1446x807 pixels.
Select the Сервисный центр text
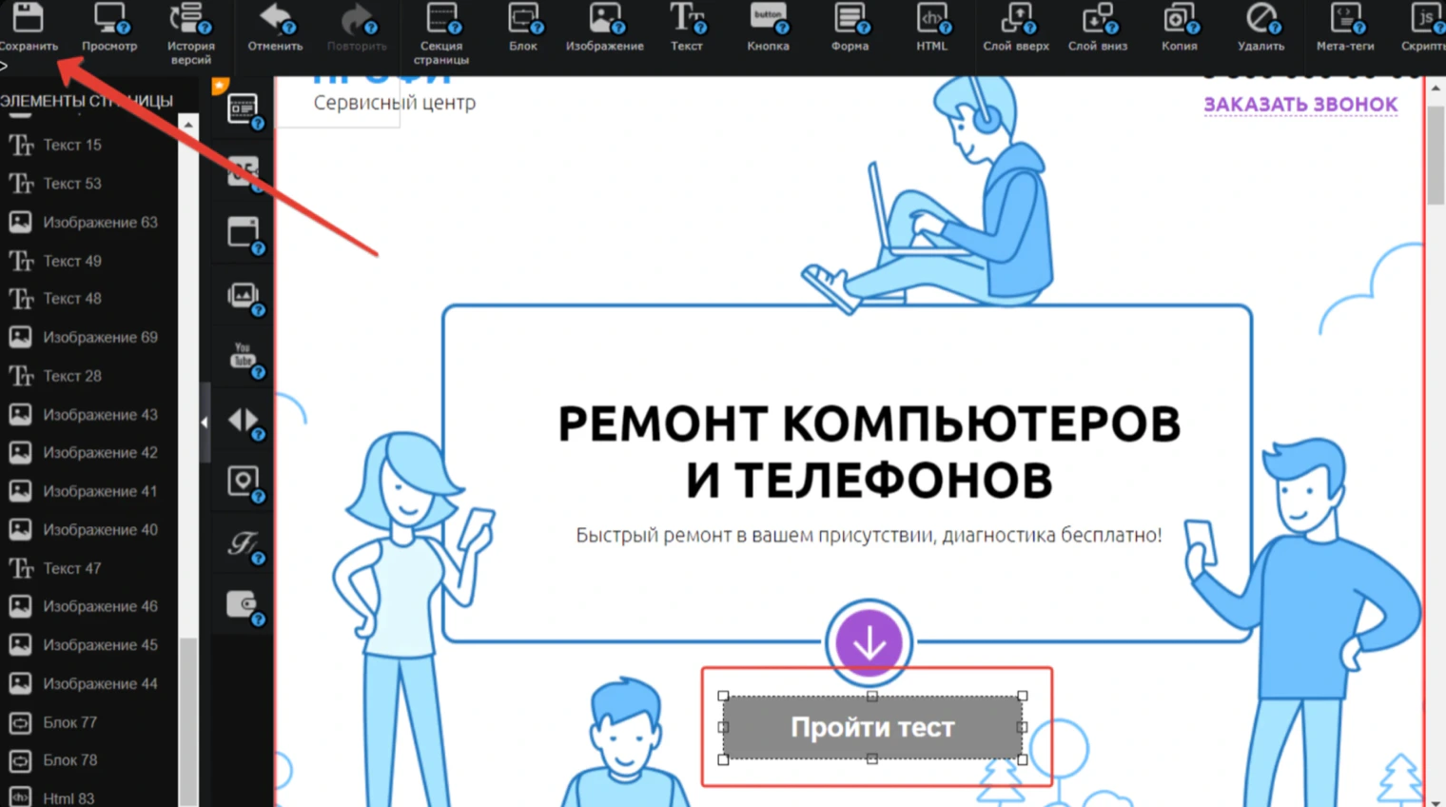point(395,102)
